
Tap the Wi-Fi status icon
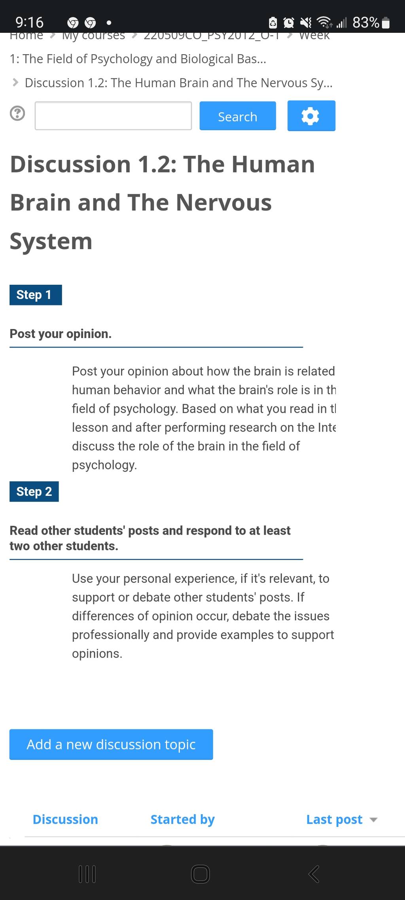[x=325, y=23]
